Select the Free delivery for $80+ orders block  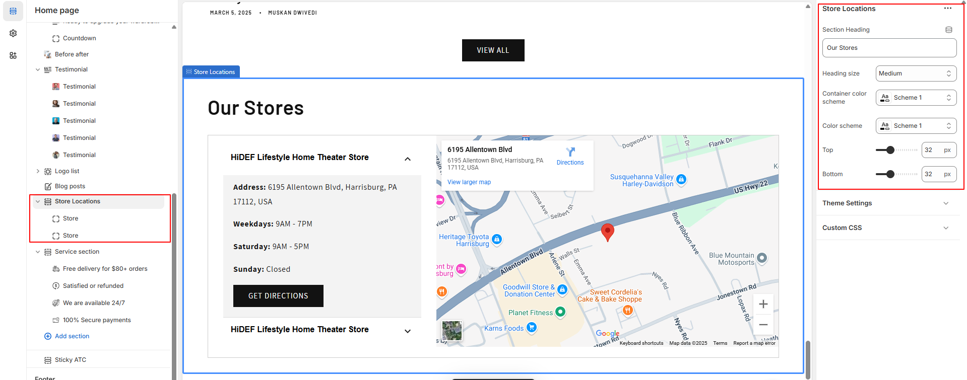105,269
